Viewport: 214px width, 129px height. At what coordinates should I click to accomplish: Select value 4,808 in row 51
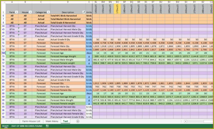[x=96, y=43]
